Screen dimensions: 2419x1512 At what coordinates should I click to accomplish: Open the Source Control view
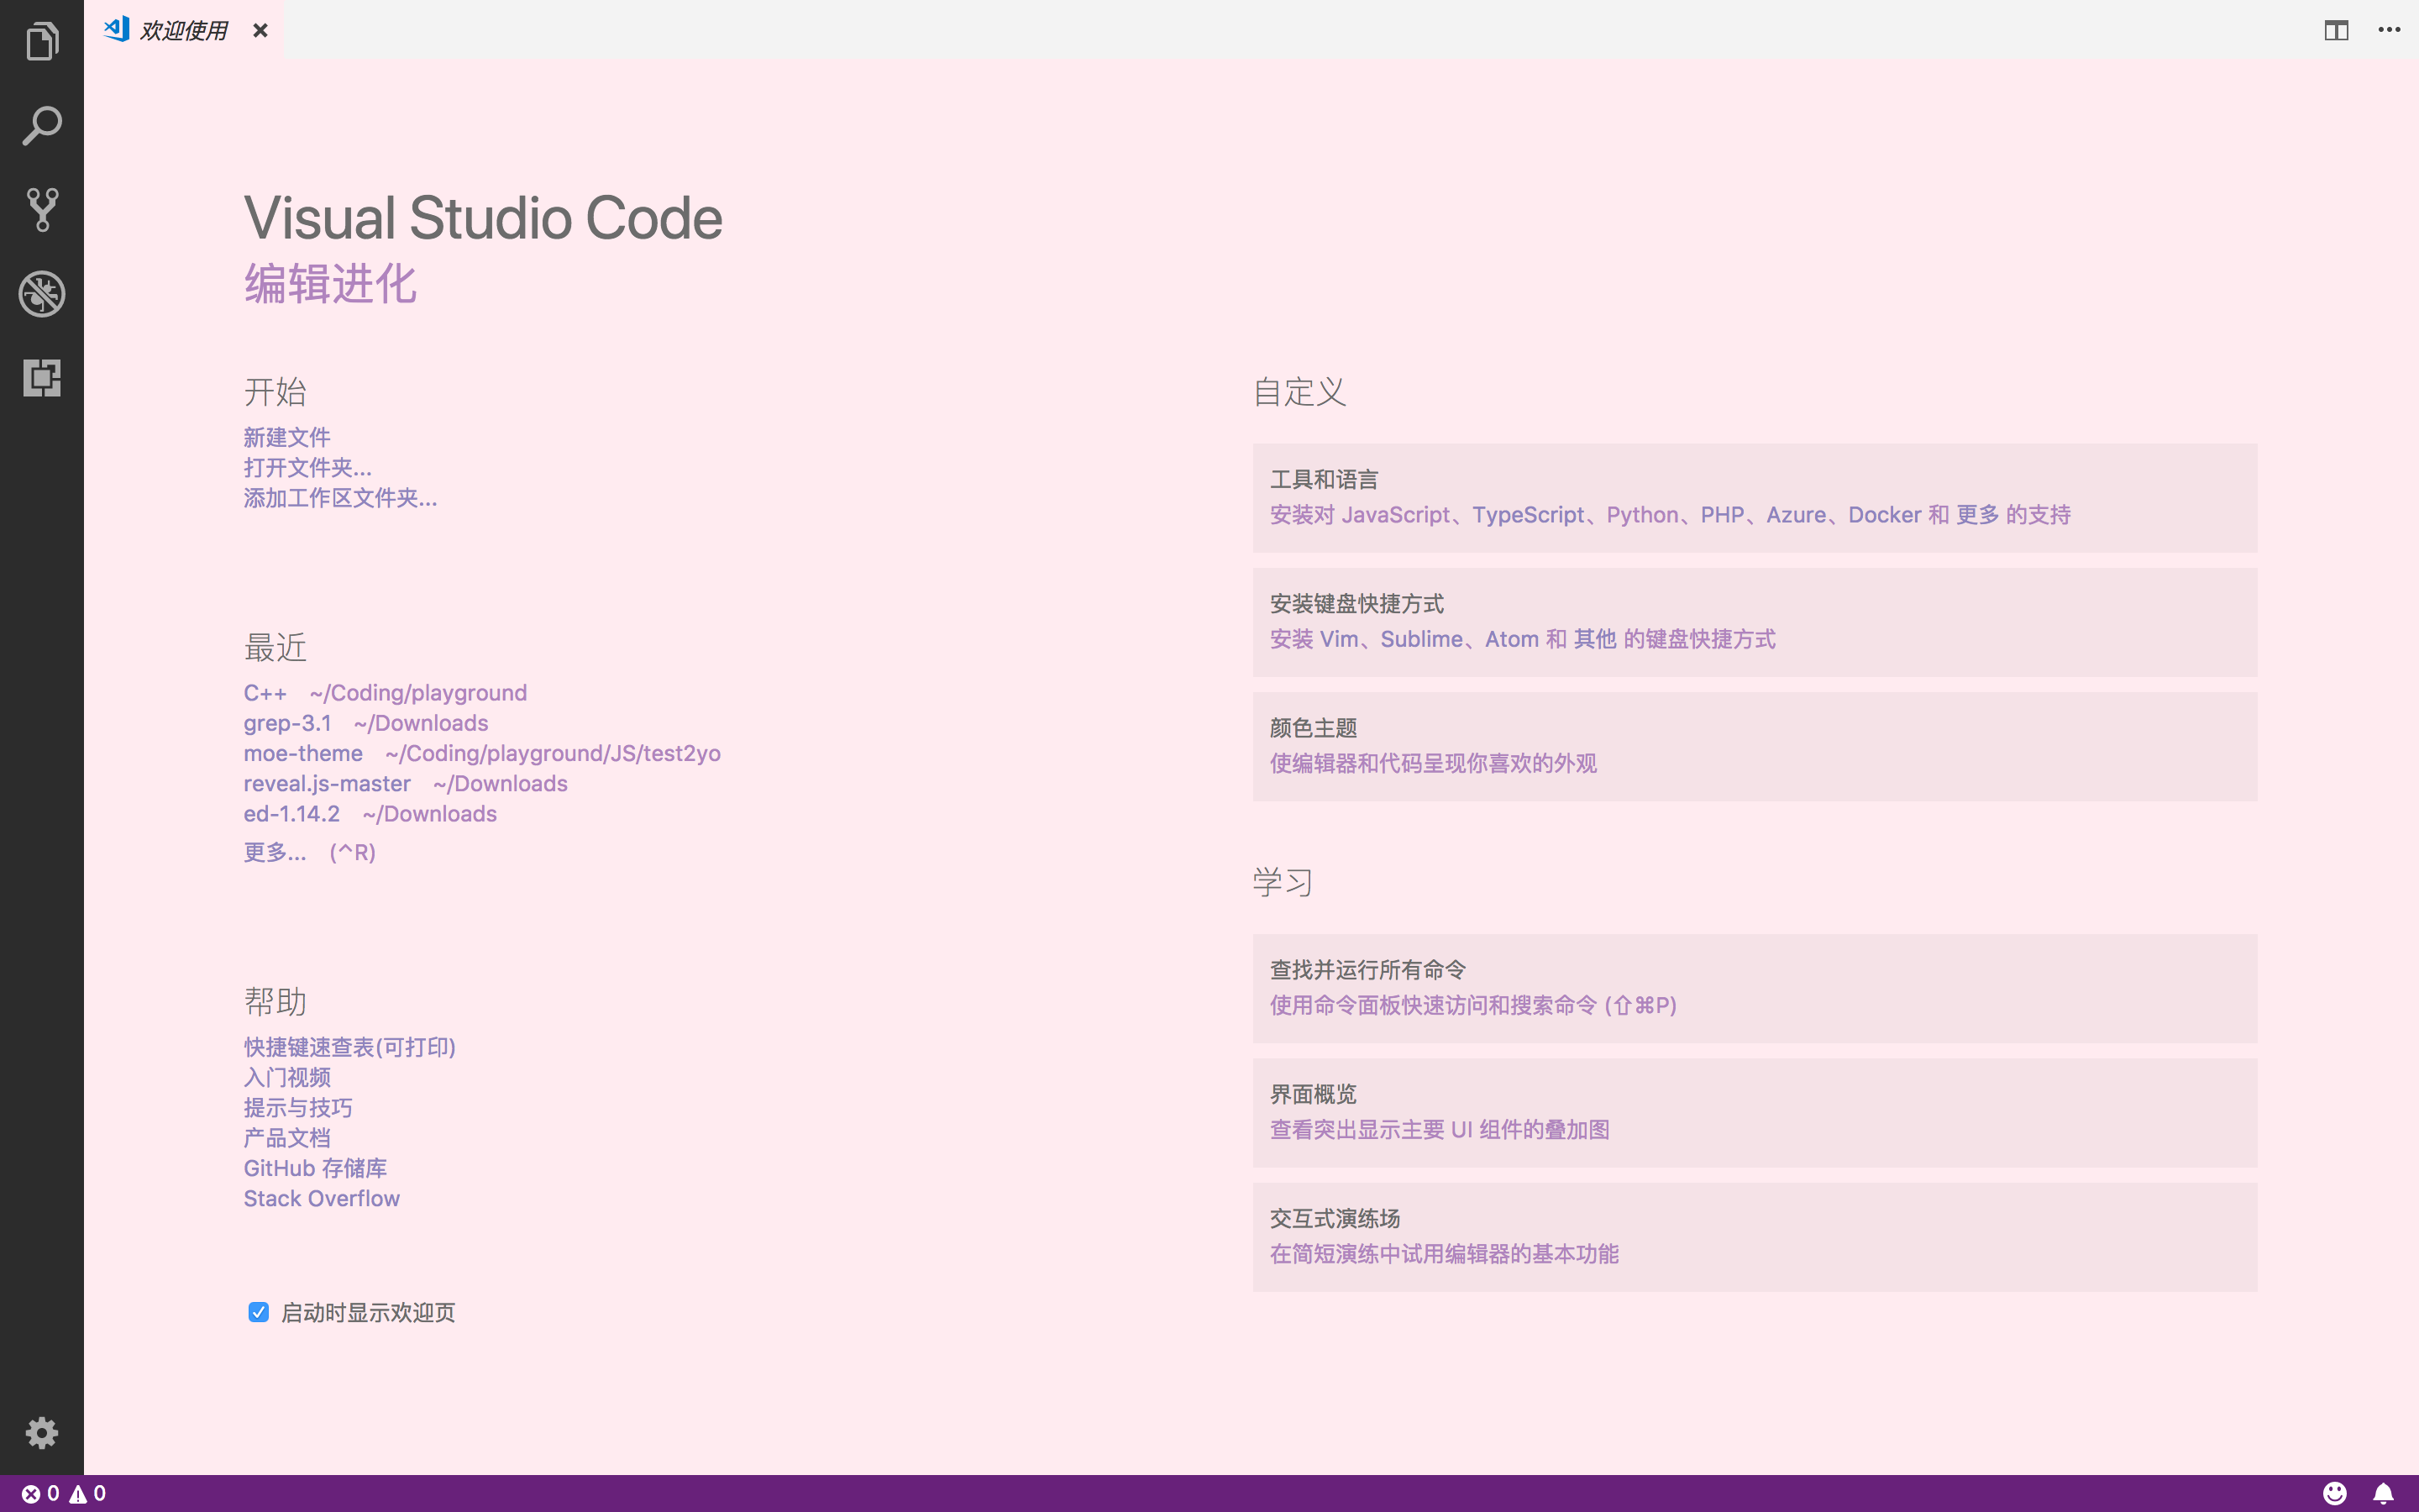click(x=42, y=210)
